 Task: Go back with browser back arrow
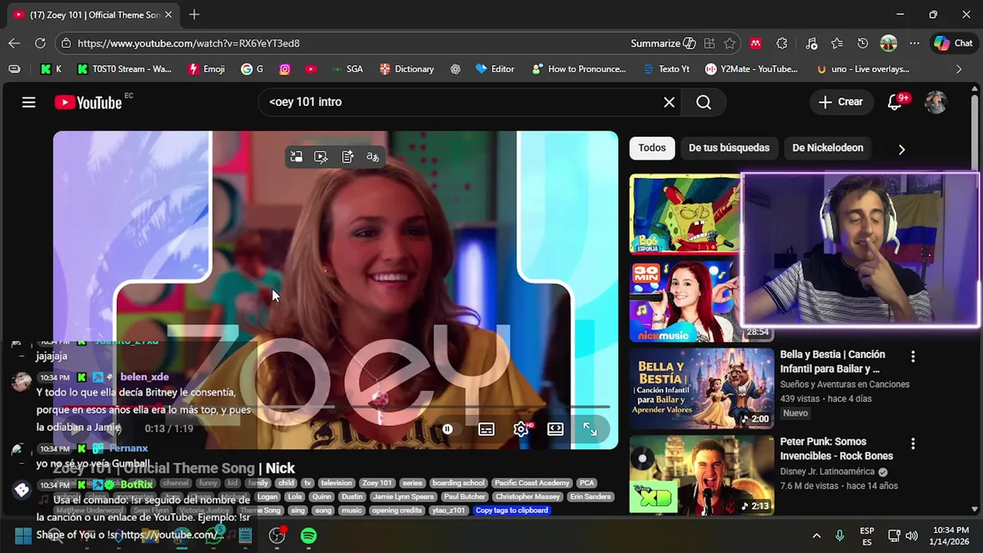14,44
